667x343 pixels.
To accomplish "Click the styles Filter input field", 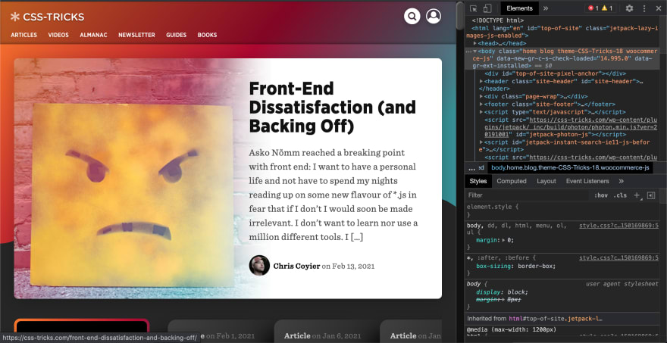I will [528, 195].
